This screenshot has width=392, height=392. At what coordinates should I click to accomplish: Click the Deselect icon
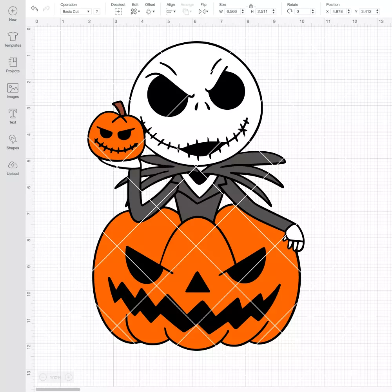point(118,11)
